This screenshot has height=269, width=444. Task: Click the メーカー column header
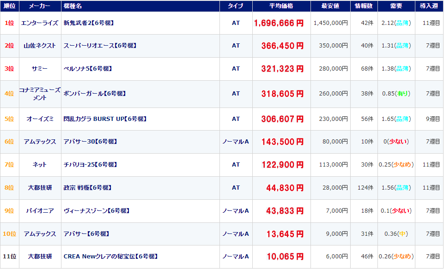40,6
